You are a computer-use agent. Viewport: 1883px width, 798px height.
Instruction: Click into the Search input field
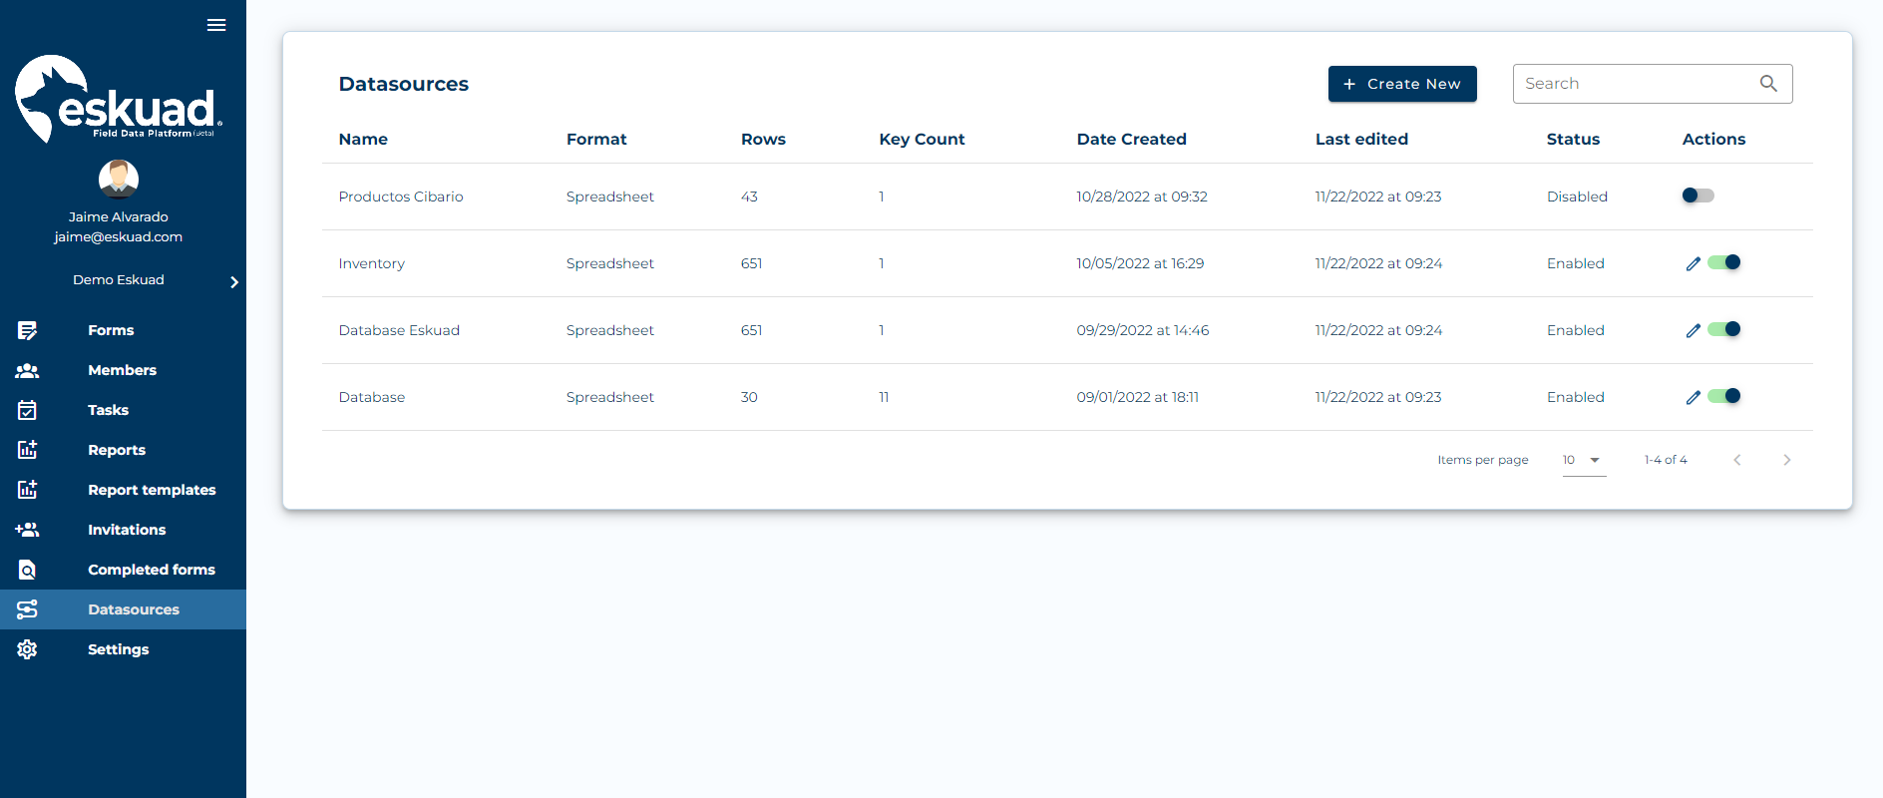1636,84
